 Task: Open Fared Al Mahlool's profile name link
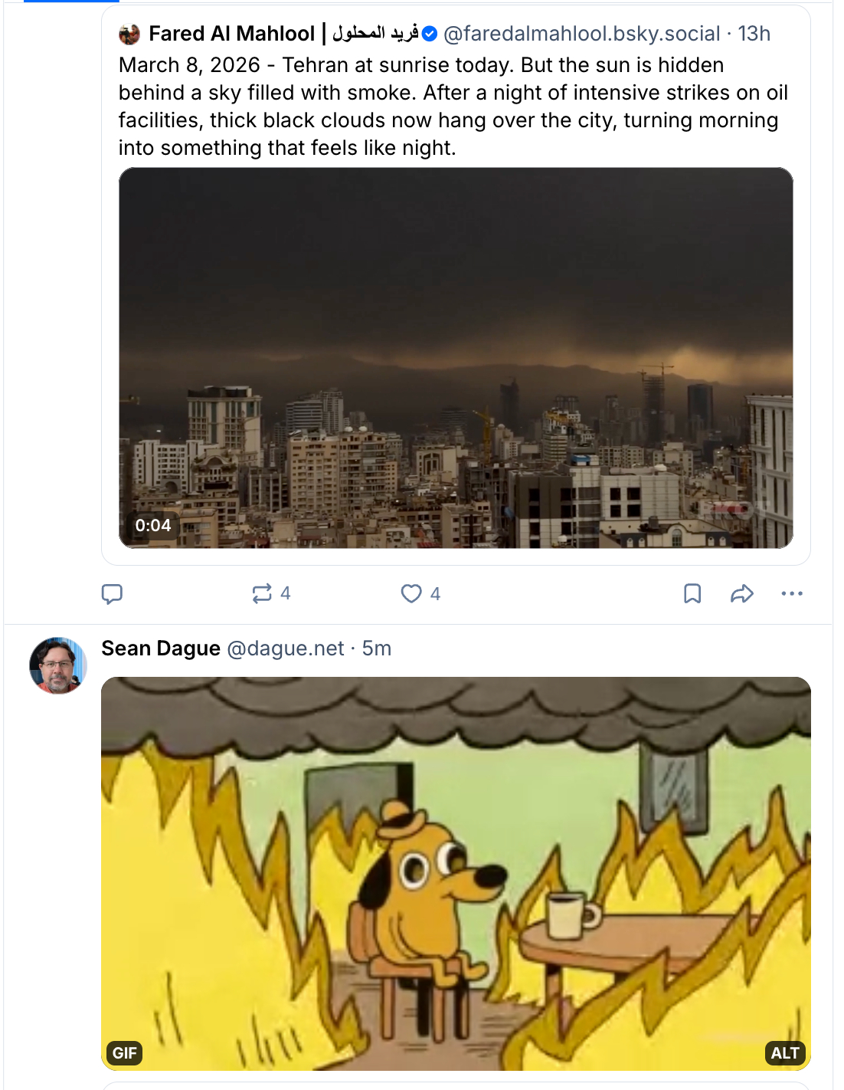tap(231, 34)
